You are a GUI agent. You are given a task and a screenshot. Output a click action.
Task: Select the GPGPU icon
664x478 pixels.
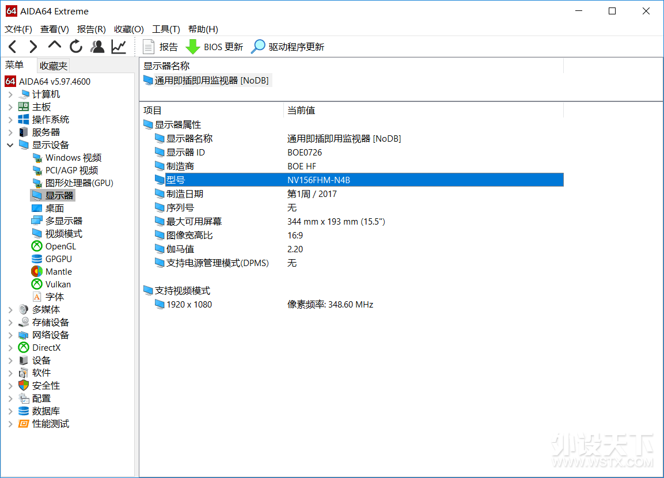coord(37,259)
